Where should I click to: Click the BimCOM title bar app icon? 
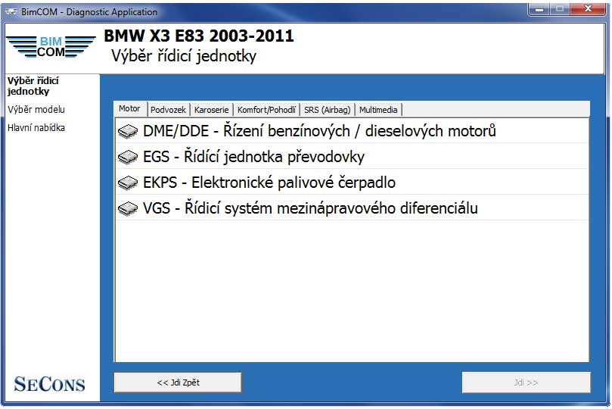(x=11, y=12)
